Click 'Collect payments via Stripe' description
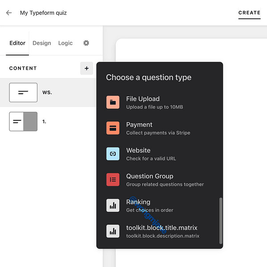The height and width of the screenshot is (267, 267). pyautogui.click(x=158, y=133)
